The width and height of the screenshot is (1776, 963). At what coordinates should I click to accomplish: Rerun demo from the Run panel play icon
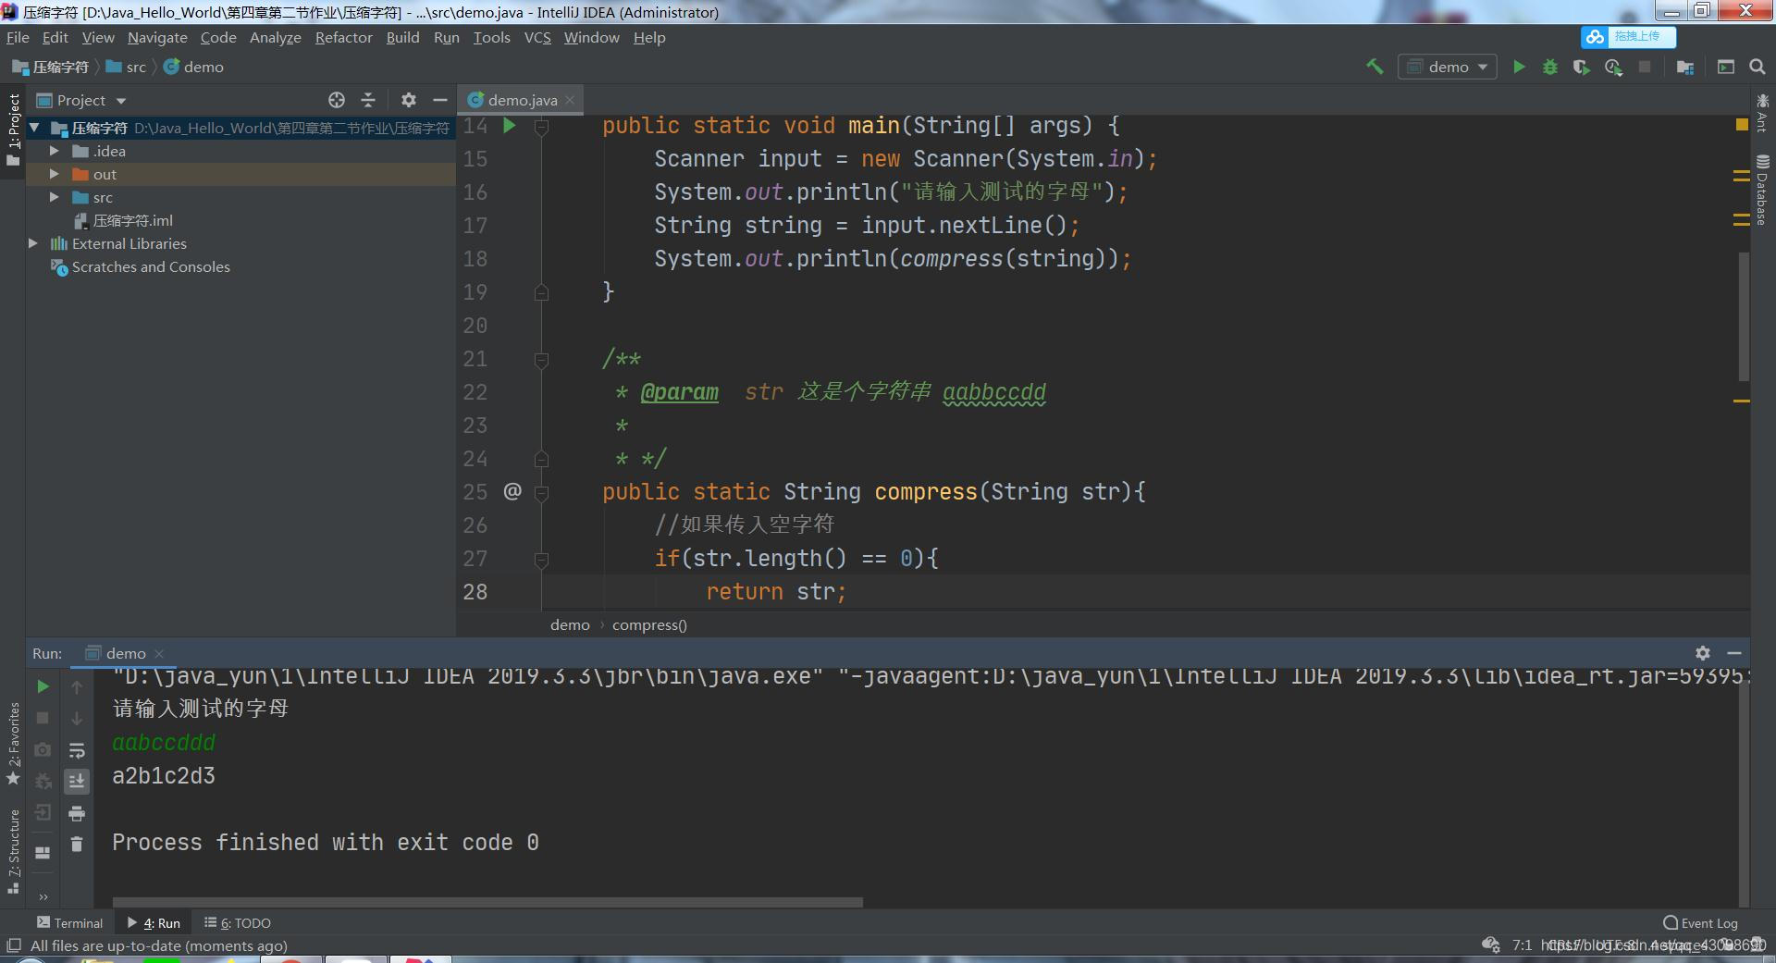(x=43, y=686)
